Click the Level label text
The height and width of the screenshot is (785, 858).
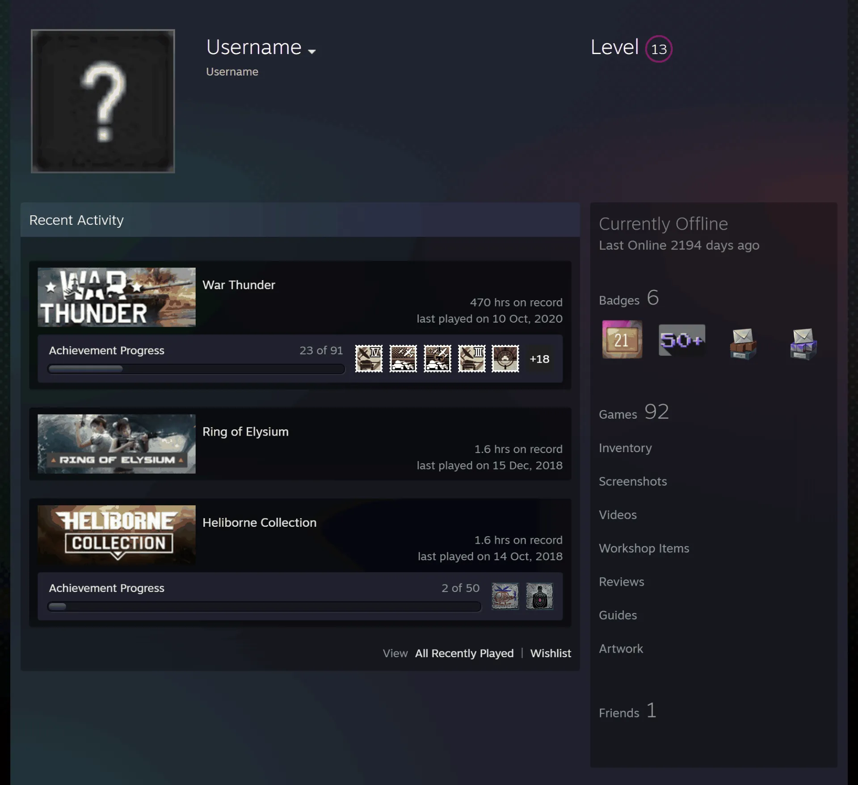(x=614, y=47)
